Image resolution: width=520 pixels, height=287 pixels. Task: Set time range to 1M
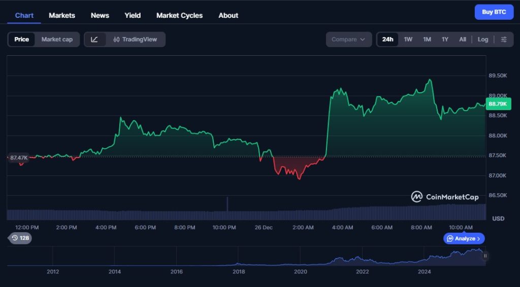click(x=427, y=40)
